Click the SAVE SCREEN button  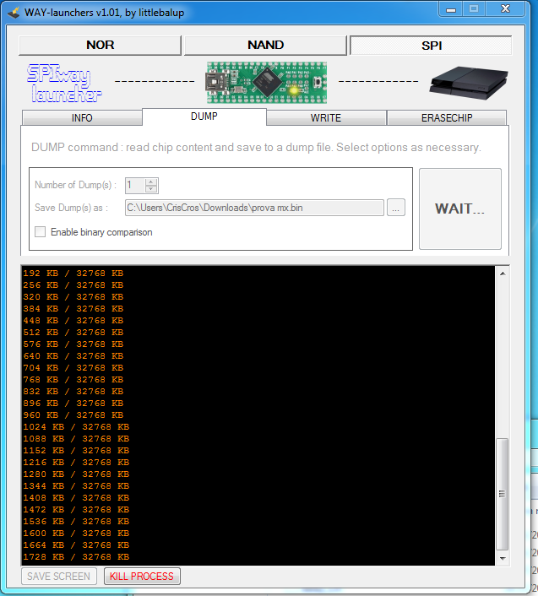(x=59, y=577)
